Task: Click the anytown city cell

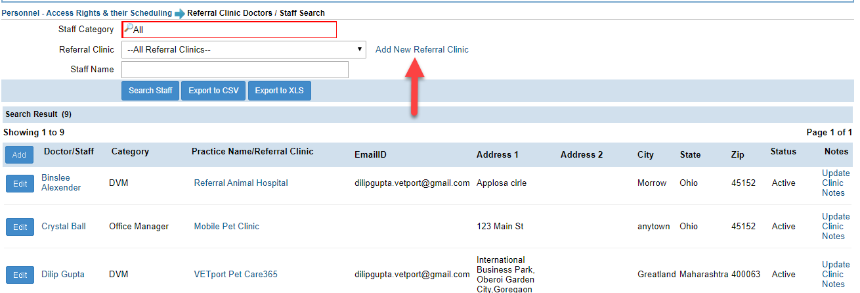Action: 654,226
